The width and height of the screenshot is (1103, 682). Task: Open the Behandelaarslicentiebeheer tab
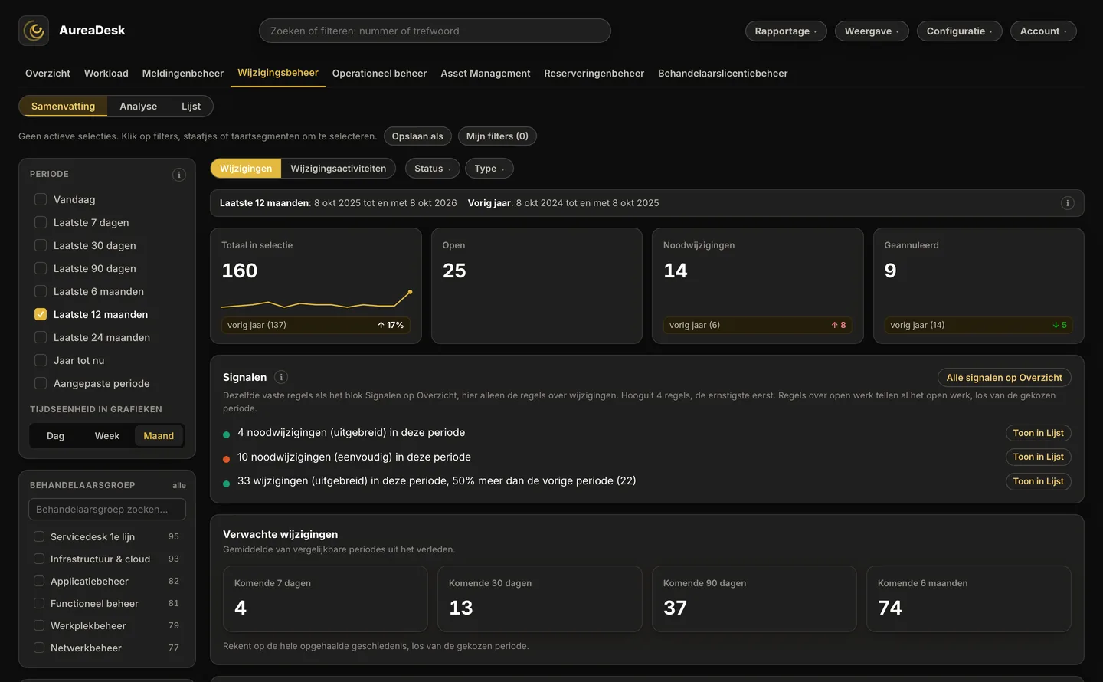[722, 74]
